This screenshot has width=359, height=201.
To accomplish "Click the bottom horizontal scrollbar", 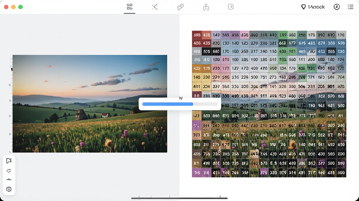I will point(179,198).
